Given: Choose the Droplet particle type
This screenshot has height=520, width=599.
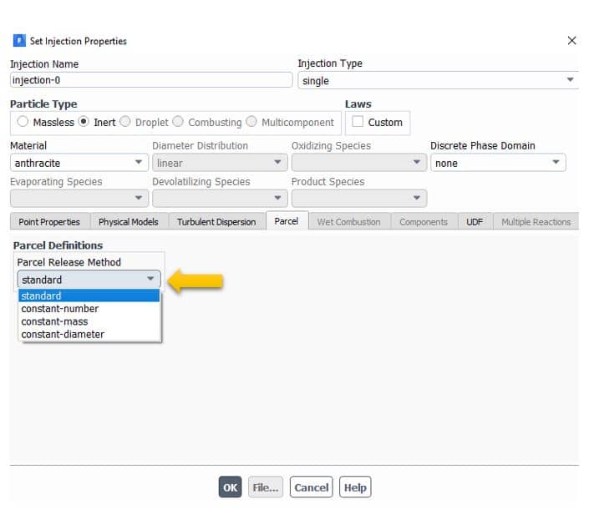Looking at the screenshot, I should click(125, 122).
